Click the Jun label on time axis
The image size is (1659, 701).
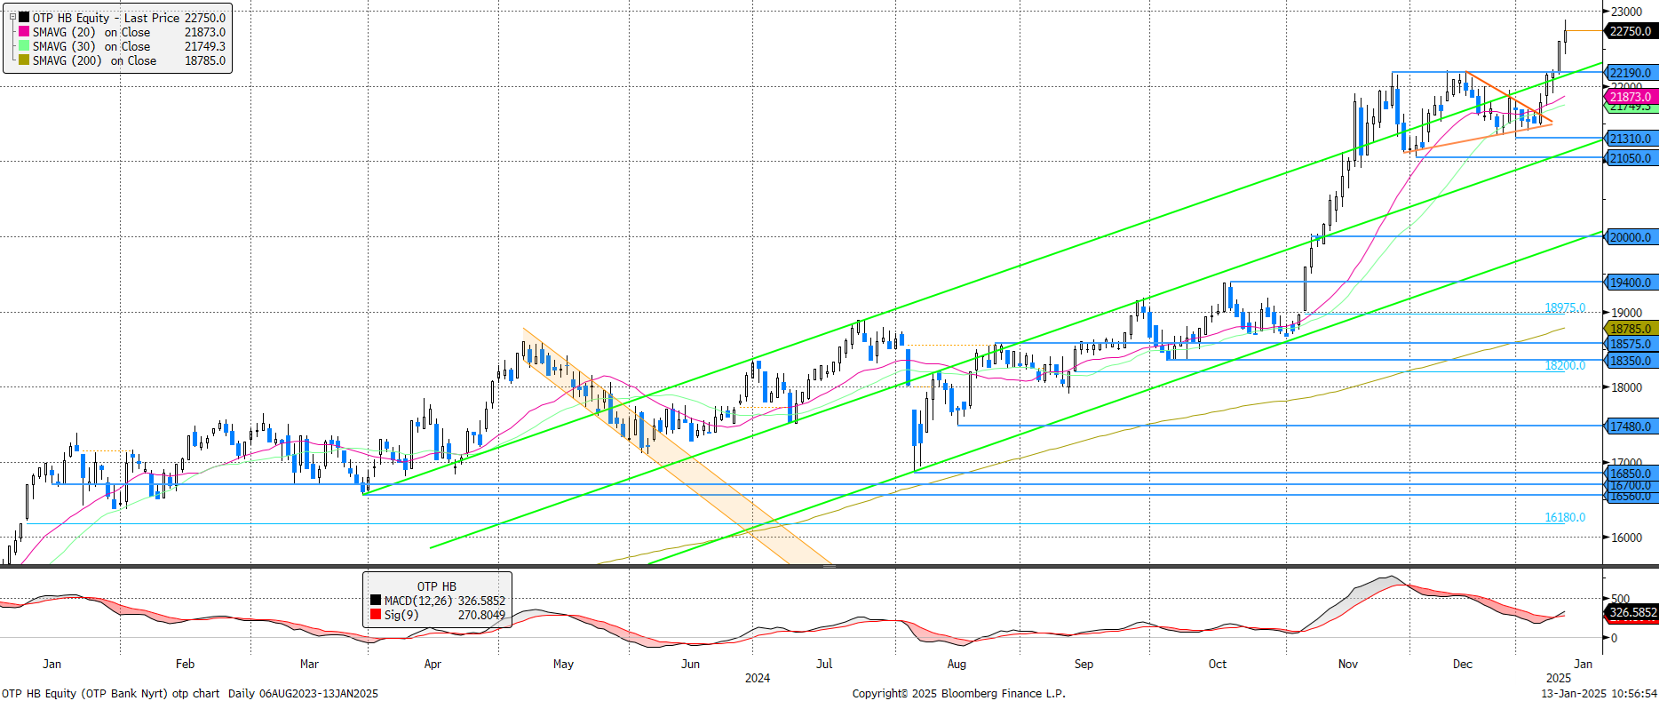pos(690,664)
